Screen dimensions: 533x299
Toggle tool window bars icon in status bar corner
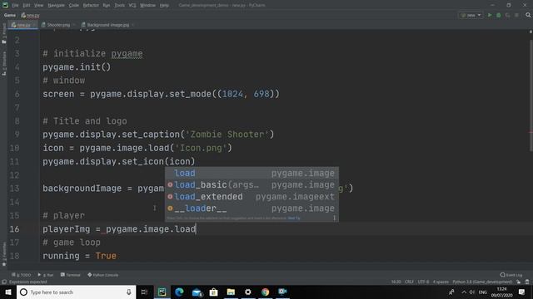click(4, 282)
